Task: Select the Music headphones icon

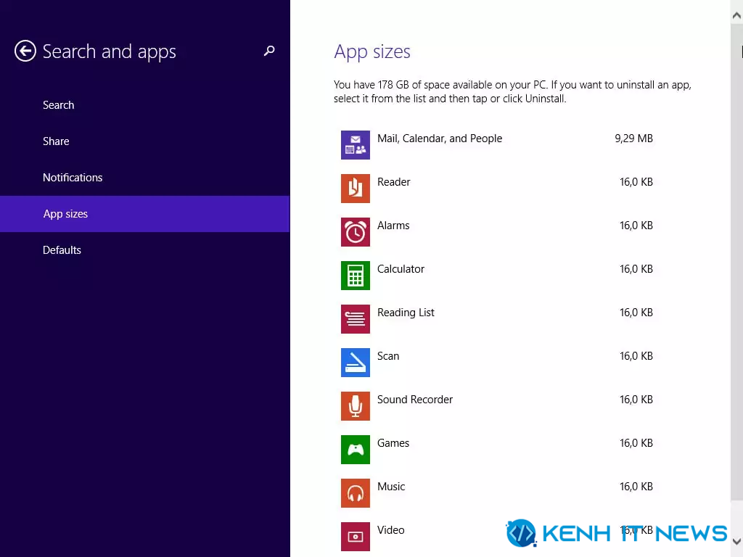Action: click(356, 493)
